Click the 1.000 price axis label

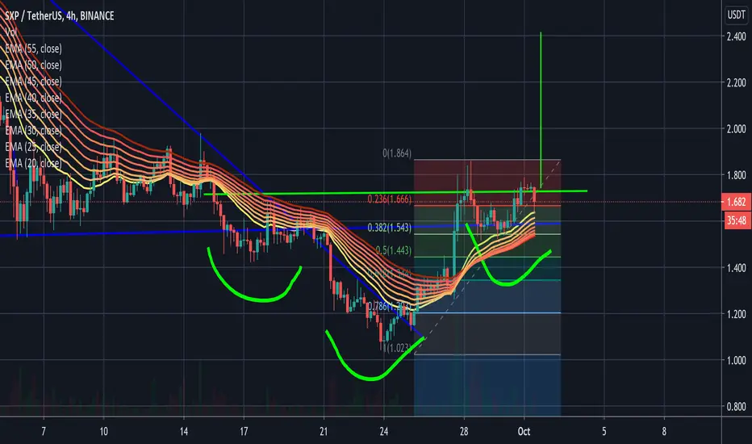(736, 360)
